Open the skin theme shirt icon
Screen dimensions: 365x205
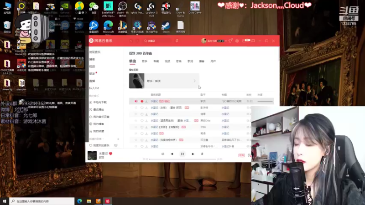(x=230, y=41)
